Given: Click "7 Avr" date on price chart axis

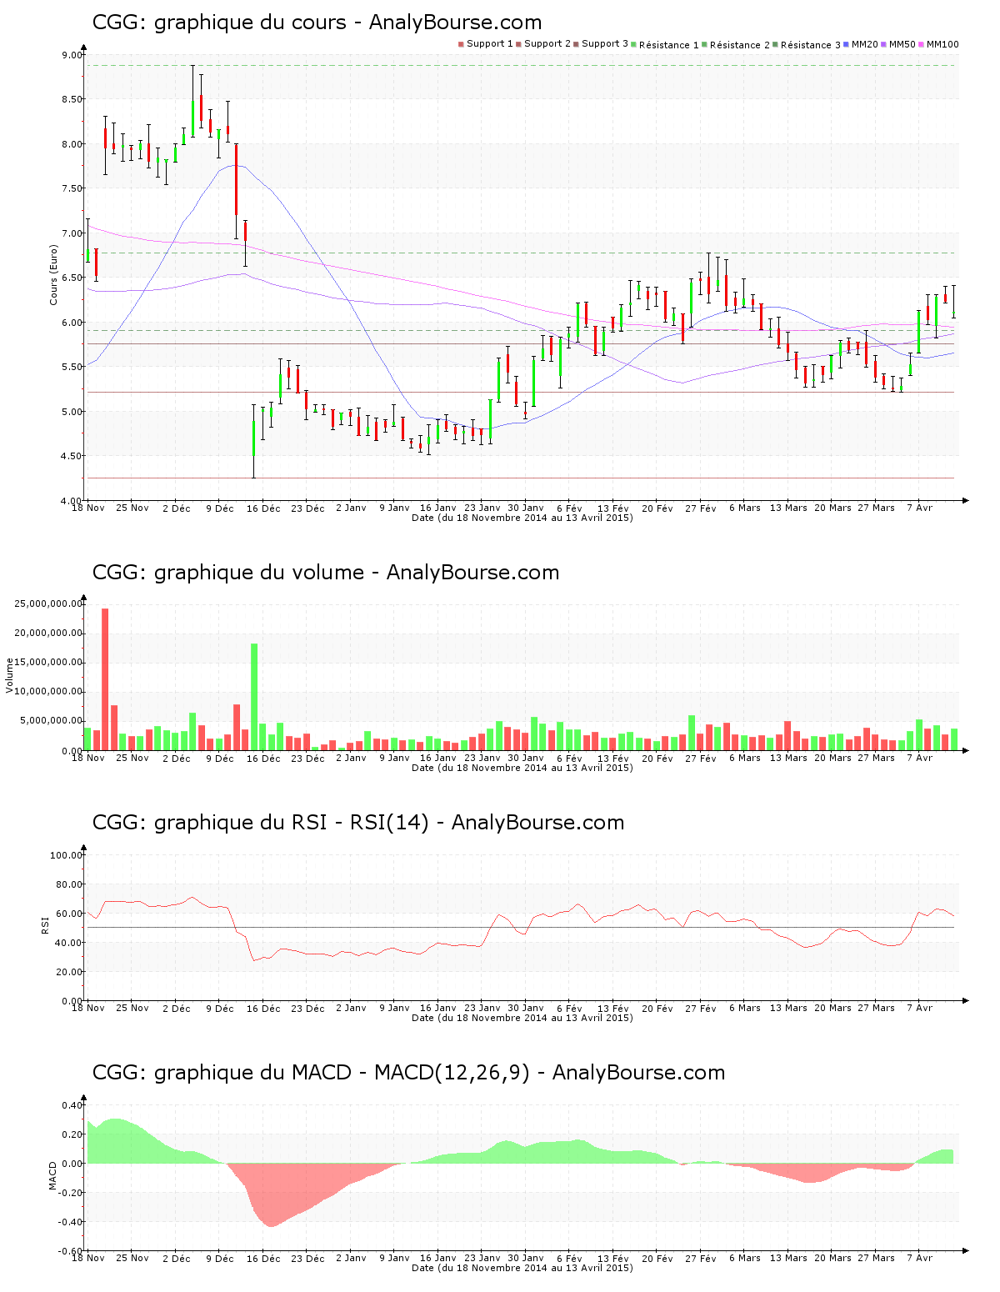Looking at the screenshot, I should [x=919, y=508].
